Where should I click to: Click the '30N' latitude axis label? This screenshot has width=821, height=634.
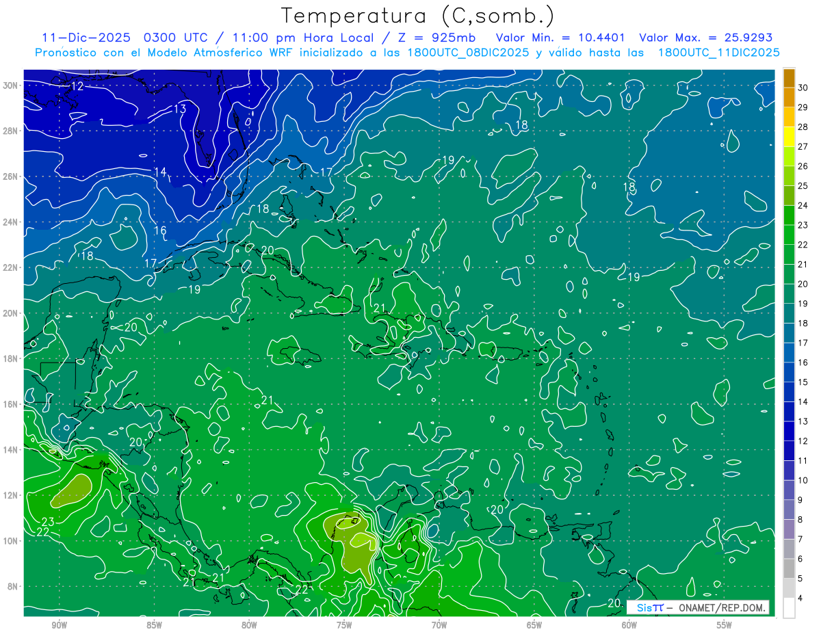(x=11, y=85)
